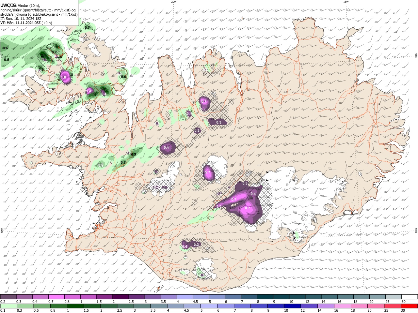Click the 0.2 label in upper legend row
Image resolution: width=418 pixels, height=313 pixels.
click(x=3, y=302)
